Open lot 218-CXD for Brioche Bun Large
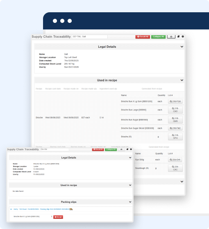 pos(175,110)
